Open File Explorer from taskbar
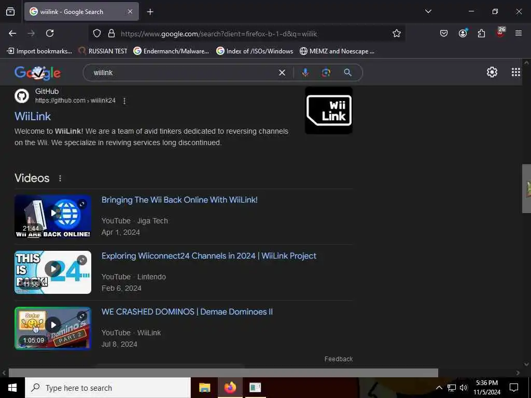The width and height of the screenshot is (531, 398). [204, 388]
